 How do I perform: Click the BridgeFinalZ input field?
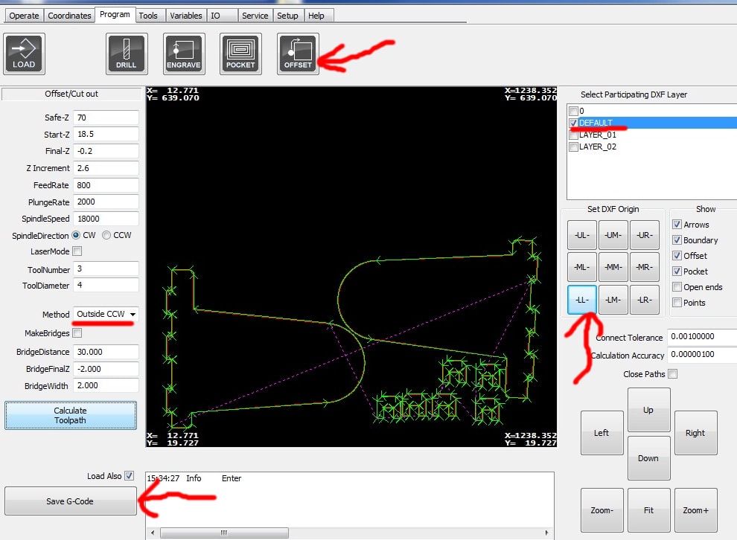pos(106,369)
